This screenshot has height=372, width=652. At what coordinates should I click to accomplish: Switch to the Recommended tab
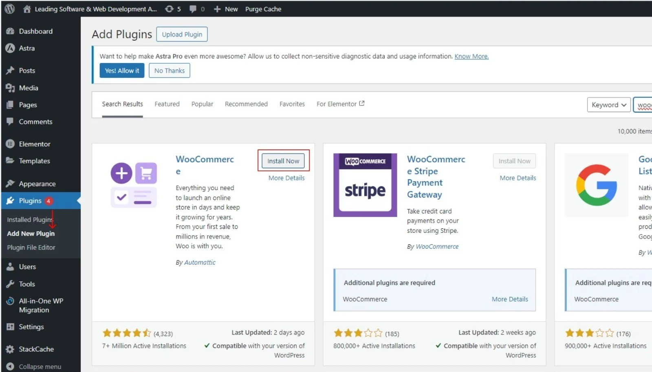(x=246, y=104)
